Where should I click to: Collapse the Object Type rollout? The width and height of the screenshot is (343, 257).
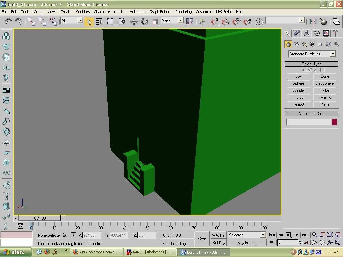coord(311,64)
